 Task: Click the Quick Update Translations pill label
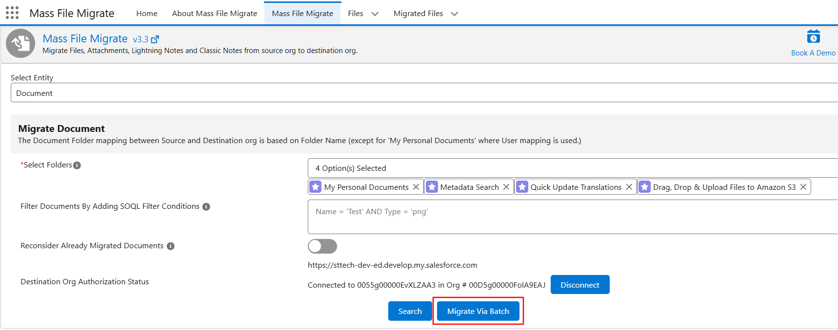pyautogui.click(x=576, y=187)
